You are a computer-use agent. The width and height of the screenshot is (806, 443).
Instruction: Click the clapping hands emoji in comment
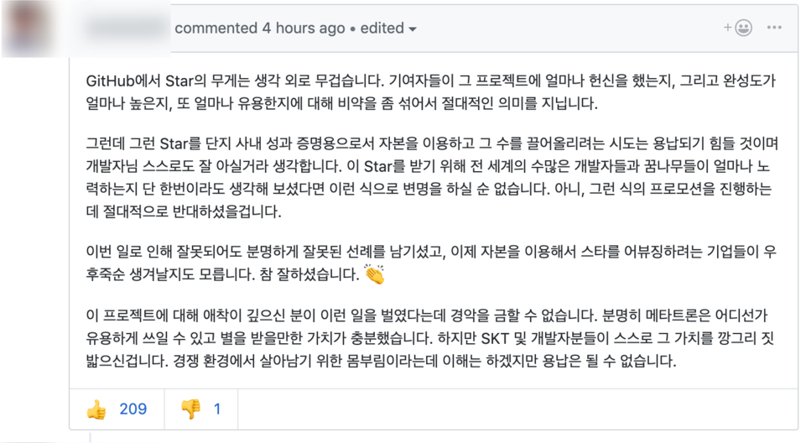click(x=375, y=274)
